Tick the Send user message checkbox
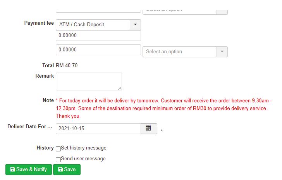 pos(58,160)
